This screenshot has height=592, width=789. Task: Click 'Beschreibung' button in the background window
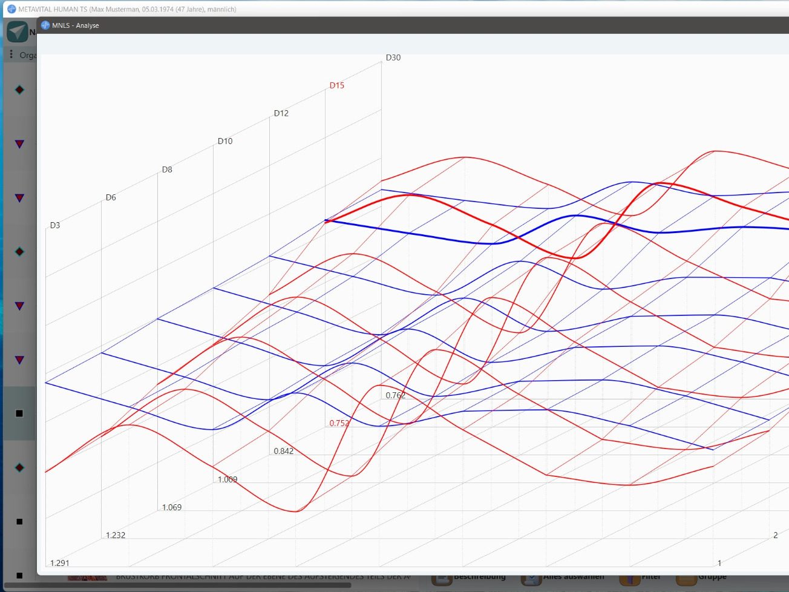click(470, 579)
